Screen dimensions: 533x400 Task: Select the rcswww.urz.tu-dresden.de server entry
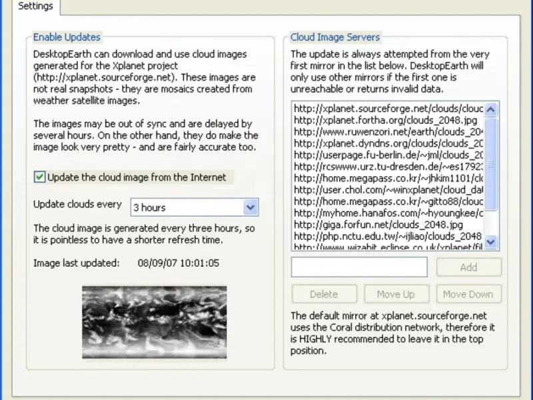click(388, 166)
